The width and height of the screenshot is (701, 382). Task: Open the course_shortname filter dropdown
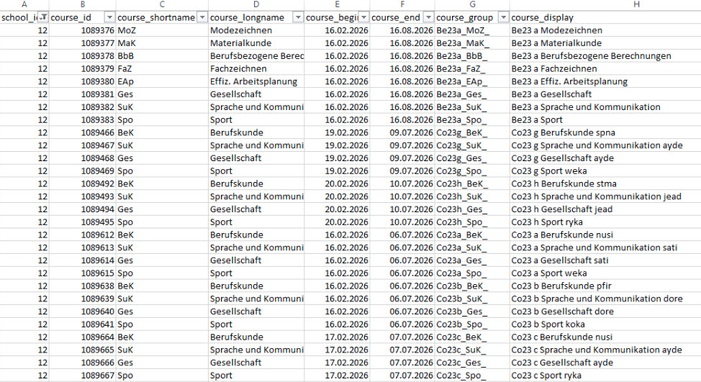click(202, 17)
